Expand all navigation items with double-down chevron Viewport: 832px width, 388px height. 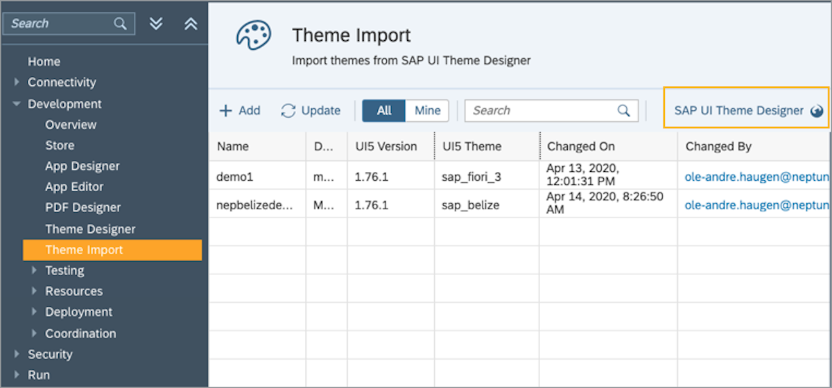pyautogui.click(x=157, y=24)
